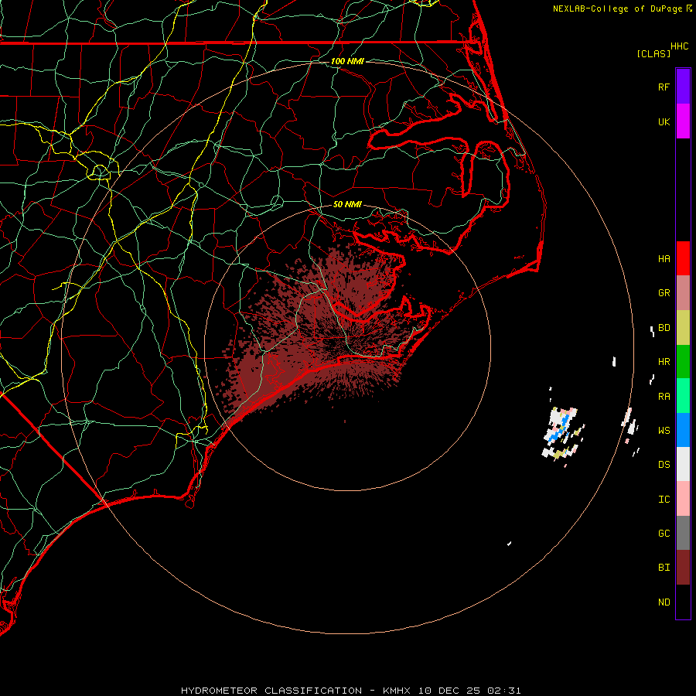Click the GR dusty pink legend swatch
696x696 pixels.
point(683,293)
